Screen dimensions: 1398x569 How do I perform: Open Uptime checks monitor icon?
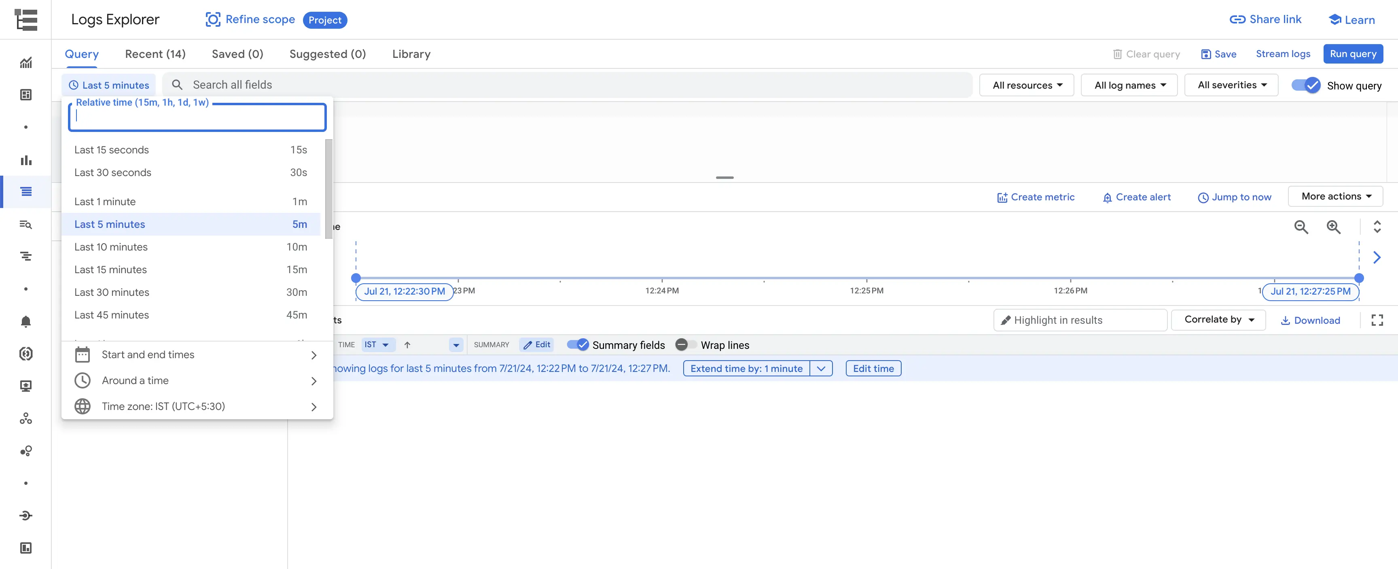tap(25, 386)
